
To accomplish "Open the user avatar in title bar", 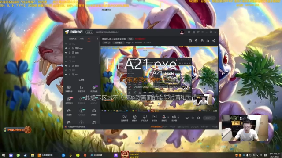I will [182, 32].
